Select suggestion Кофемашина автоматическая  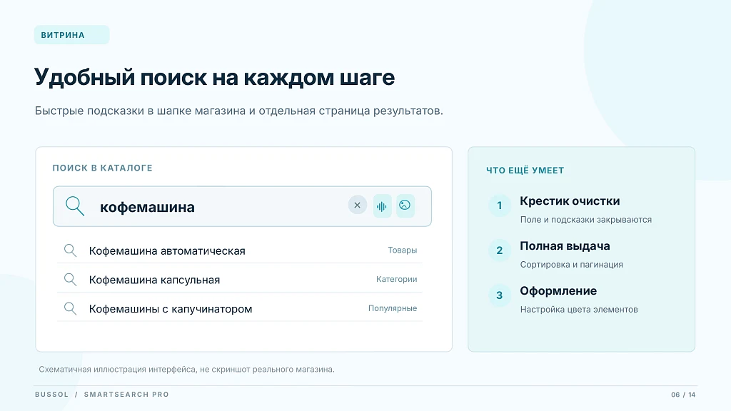coord(240,250)
